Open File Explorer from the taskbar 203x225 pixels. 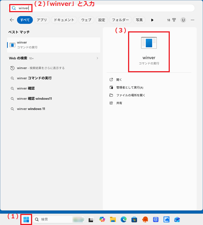[113, 219]
